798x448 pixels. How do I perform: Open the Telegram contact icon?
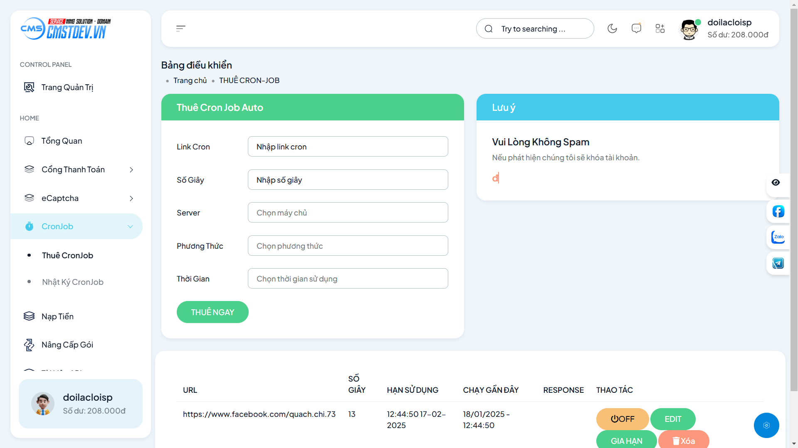coord(778,263)
